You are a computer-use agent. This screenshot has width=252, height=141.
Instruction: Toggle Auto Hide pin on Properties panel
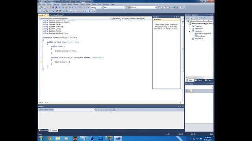tap(210, 84)
